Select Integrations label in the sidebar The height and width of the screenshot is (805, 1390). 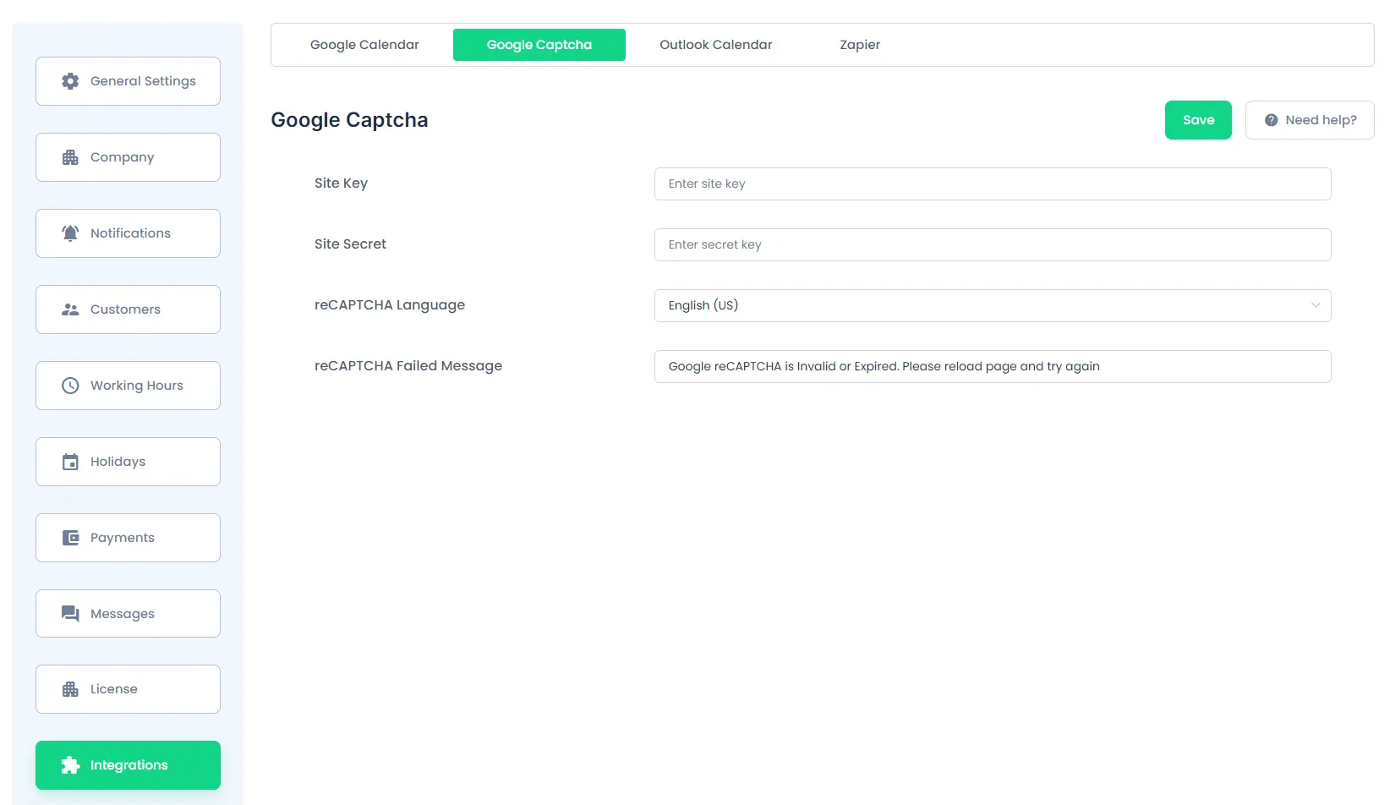pos(129,765)
